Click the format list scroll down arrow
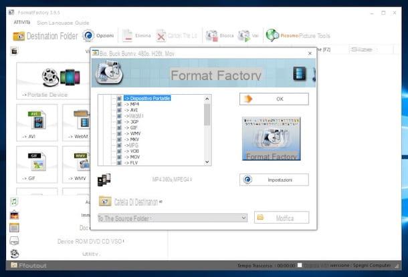Image resolution: width=408 pixels, height=277 pixels. click(207, 162)
